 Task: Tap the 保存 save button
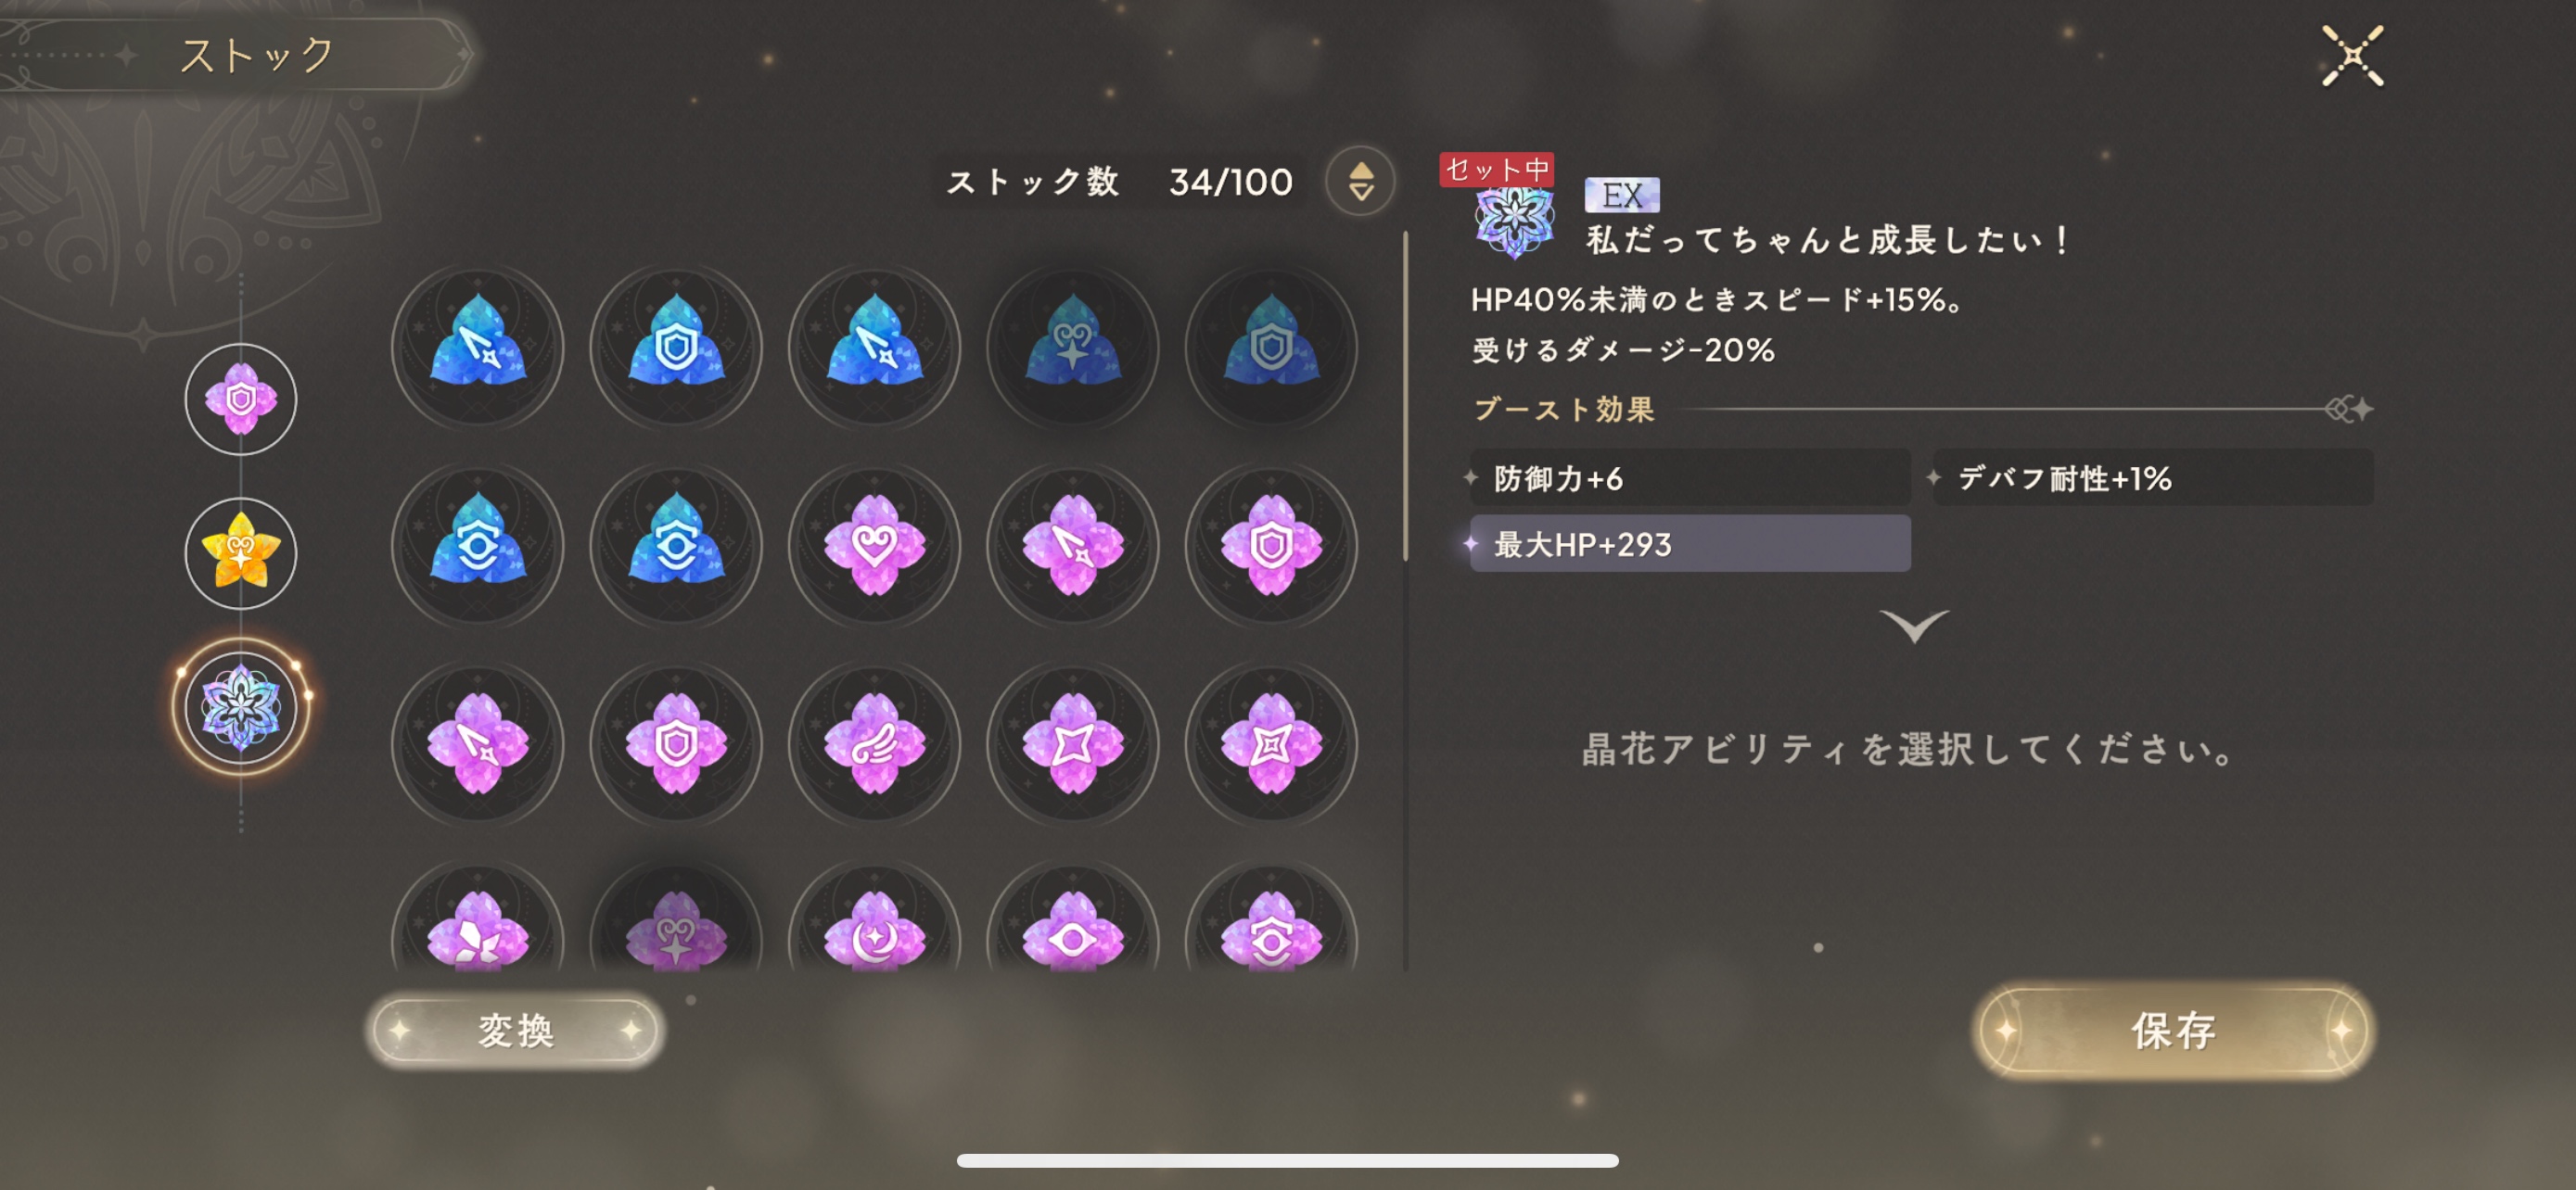2174,1031
